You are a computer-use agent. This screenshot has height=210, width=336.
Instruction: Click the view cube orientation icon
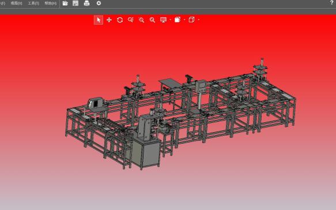pos(191,20)
